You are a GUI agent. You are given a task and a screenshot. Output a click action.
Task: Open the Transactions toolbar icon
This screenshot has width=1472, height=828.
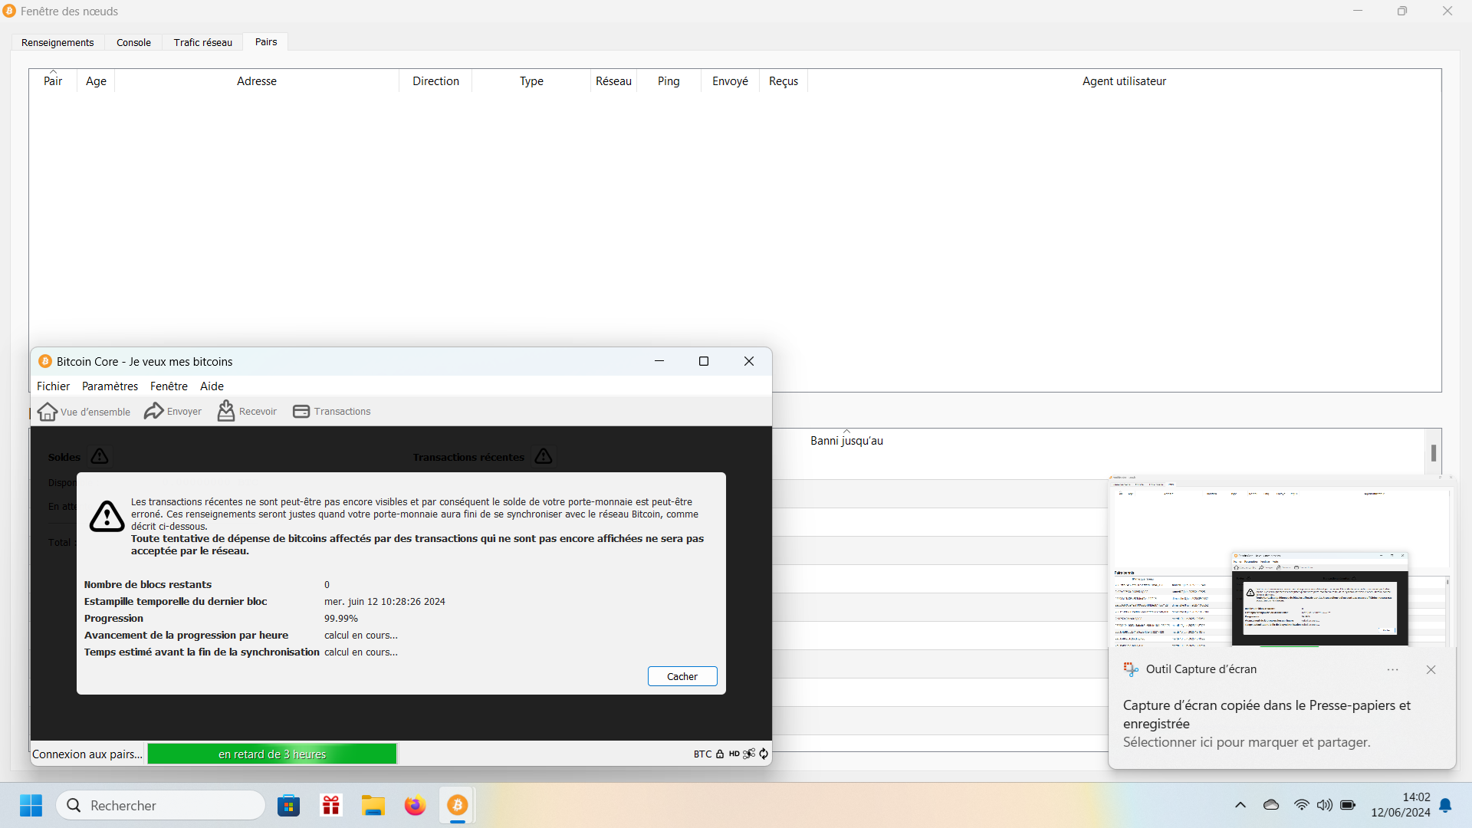click(301, 412)
